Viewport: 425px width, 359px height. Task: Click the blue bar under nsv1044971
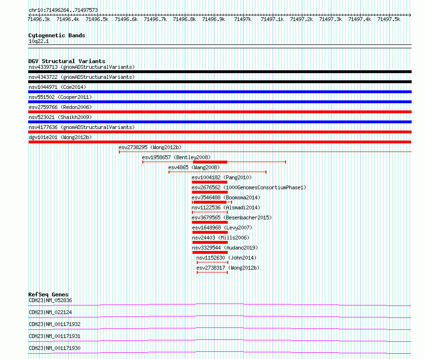(220, 92)
